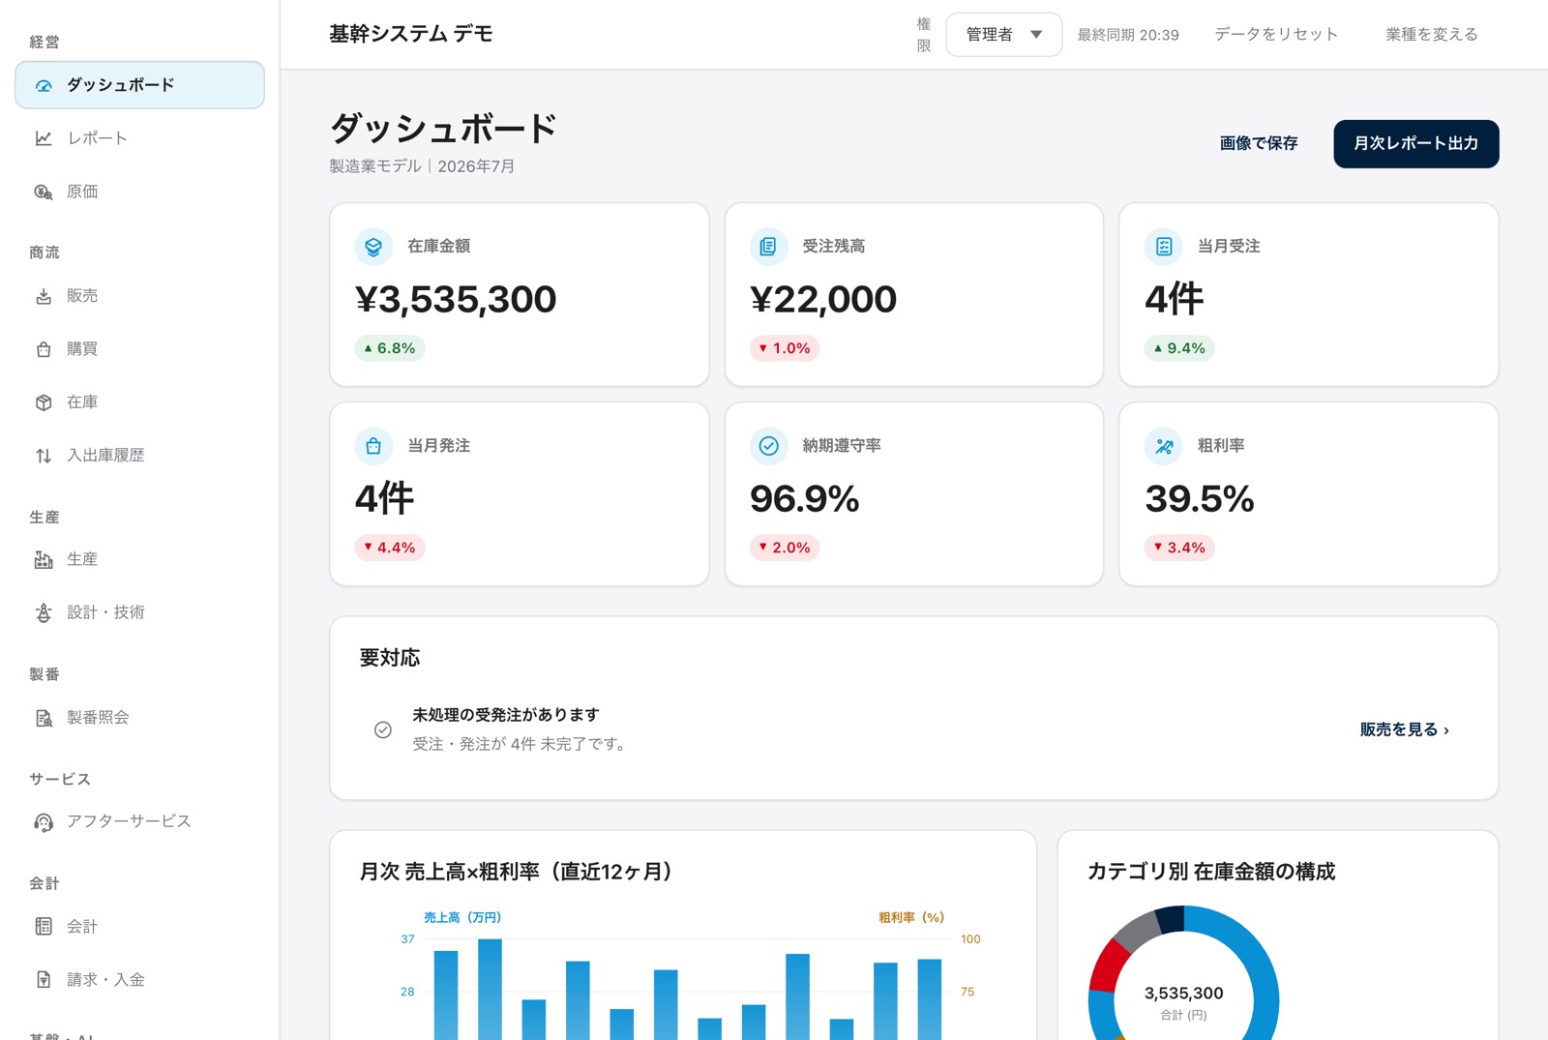Viewport: 1548px width, 1040px height.
Task: Select 会計 in the sidebar
Action: click(x=139, y=927)
